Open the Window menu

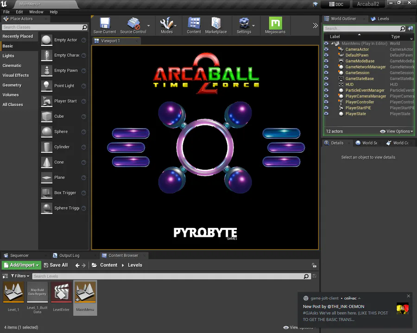(x=36, y=12)
